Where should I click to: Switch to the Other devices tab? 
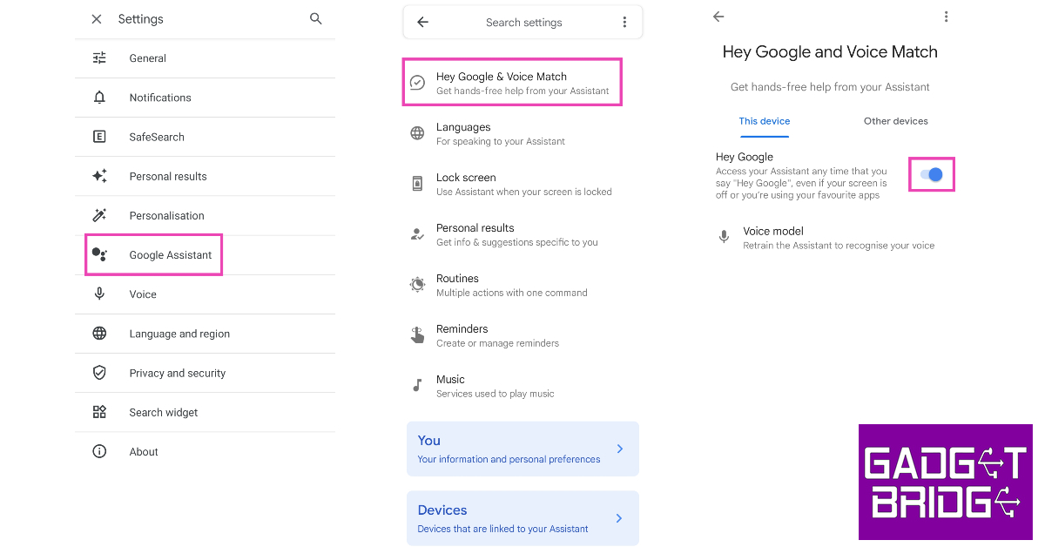895,121
